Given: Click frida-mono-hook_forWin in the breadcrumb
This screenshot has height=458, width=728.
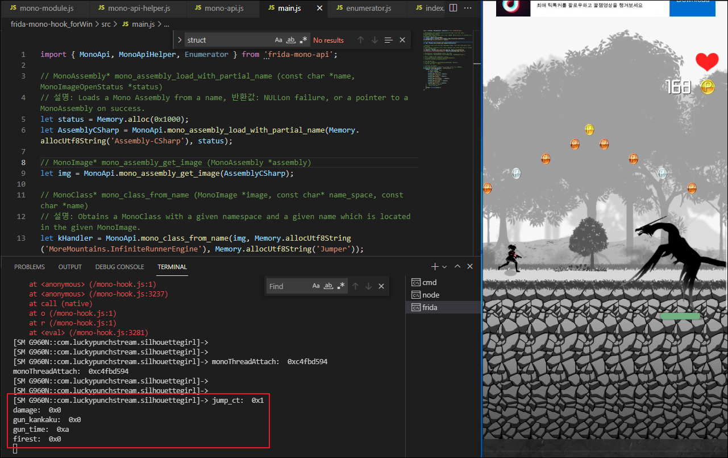Looking at the screenshot, I should click(x=51, y=24).
